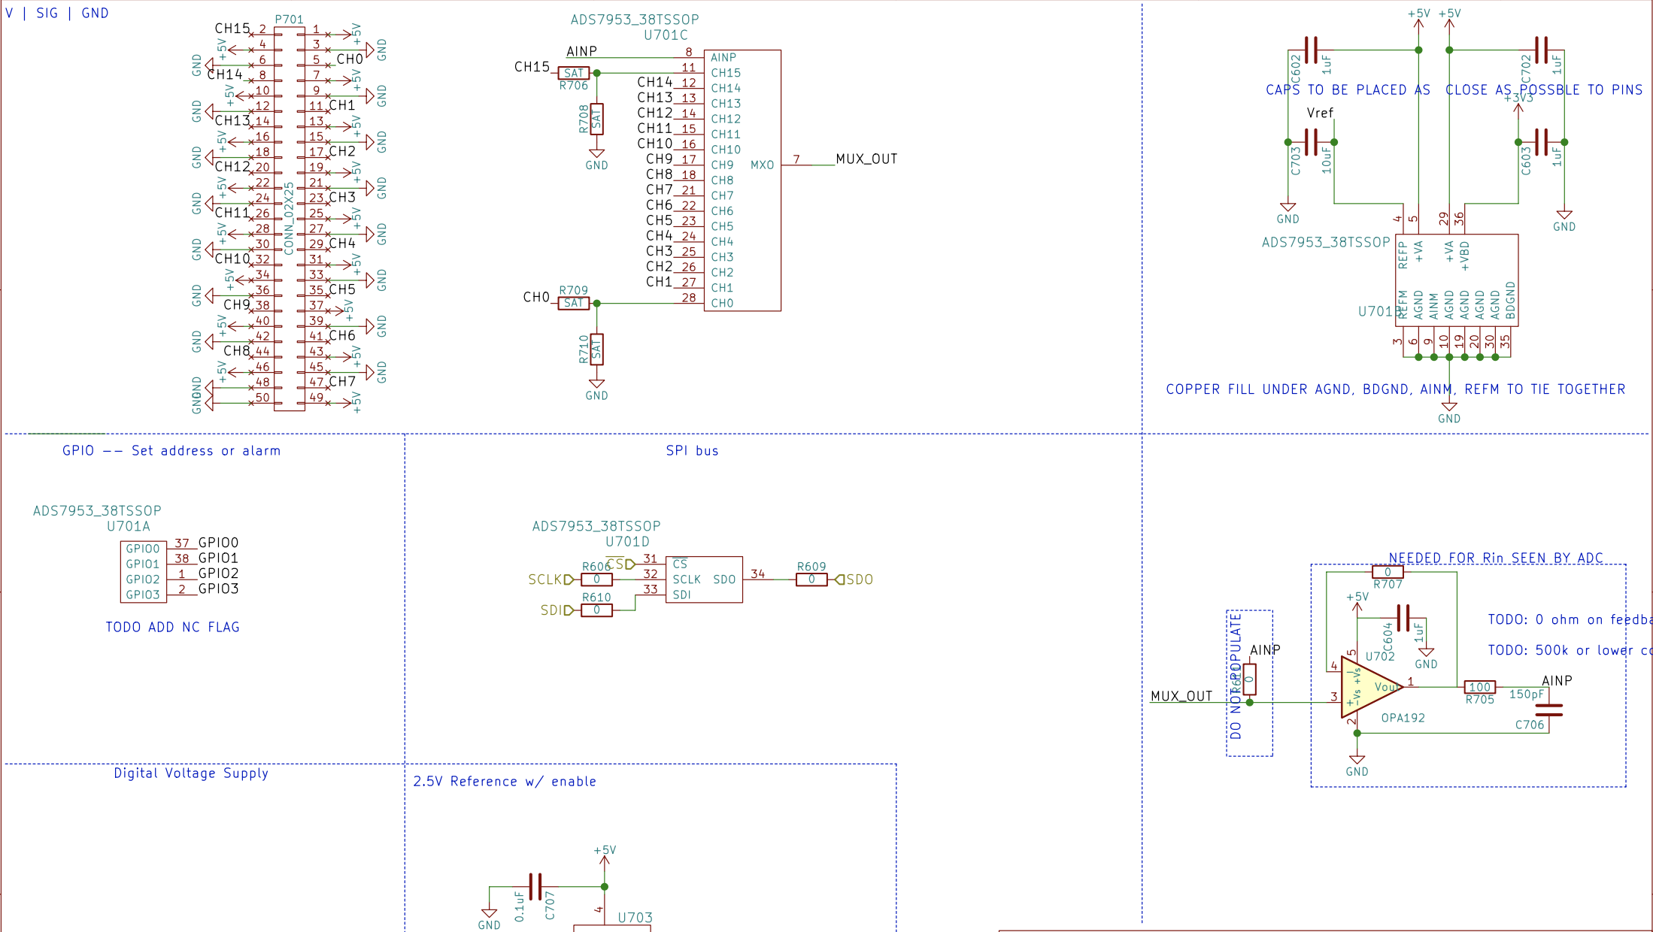Click the 'DO NOT POPULATE' vertical note
This screenshot has width=1653, height=932.
click(x=1236, y=676)
